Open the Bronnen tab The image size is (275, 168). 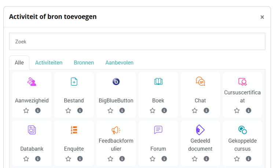point(84,62)
